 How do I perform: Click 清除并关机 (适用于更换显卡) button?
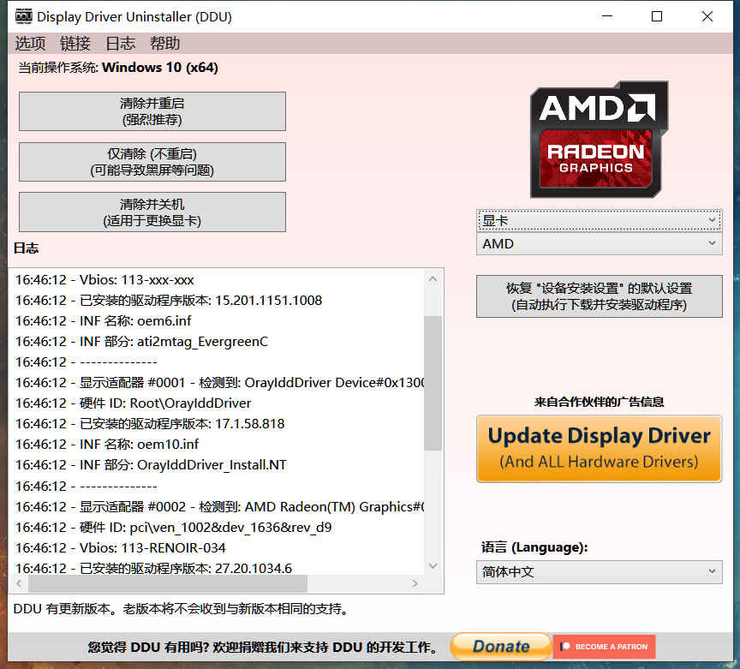point(152,212)
